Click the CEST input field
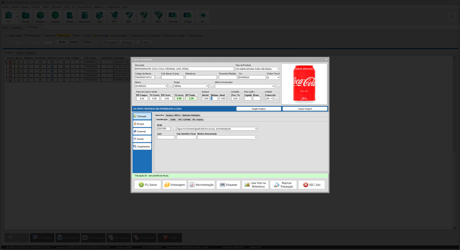460x250 pixels. [x=166, y=137]
